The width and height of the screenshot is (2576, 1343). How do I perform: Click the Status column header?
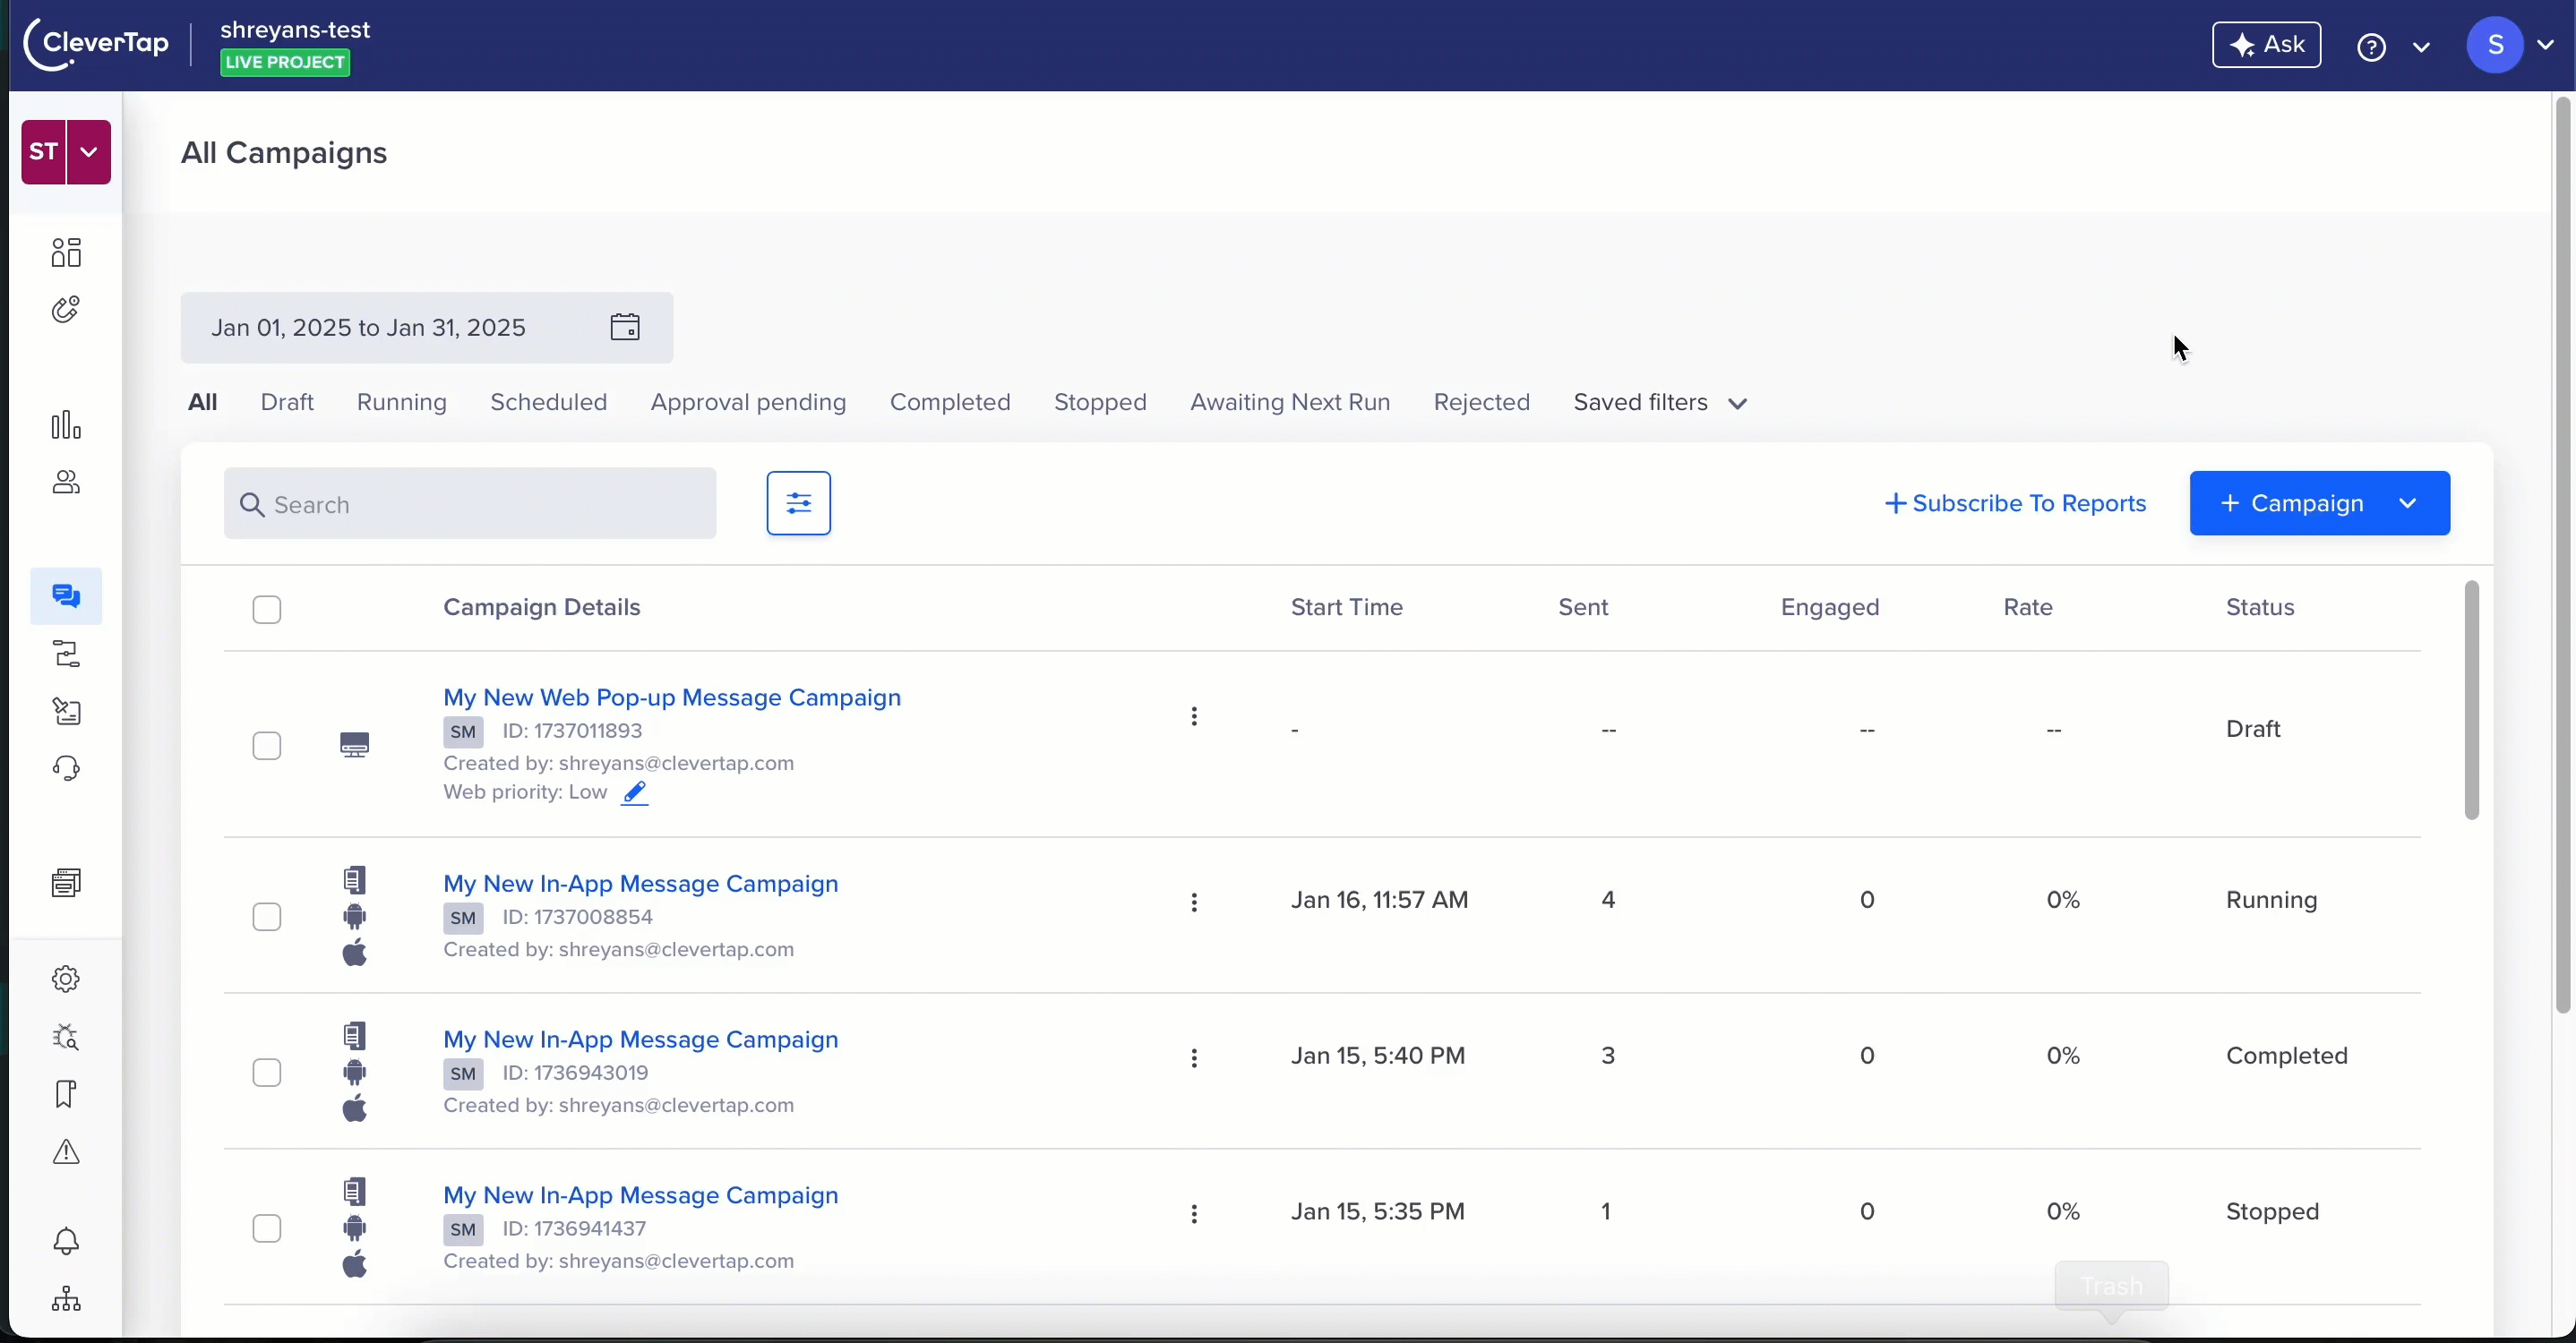pyautogui.click(x=2260, y=608)
